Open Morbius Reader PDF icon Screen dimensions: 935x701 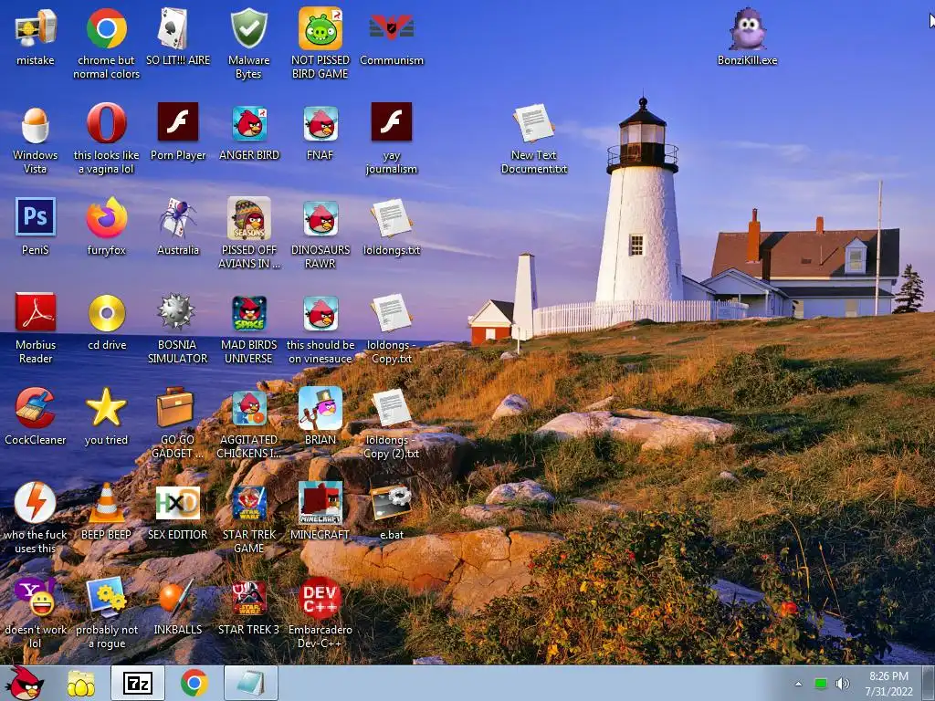tap(36, 312)
